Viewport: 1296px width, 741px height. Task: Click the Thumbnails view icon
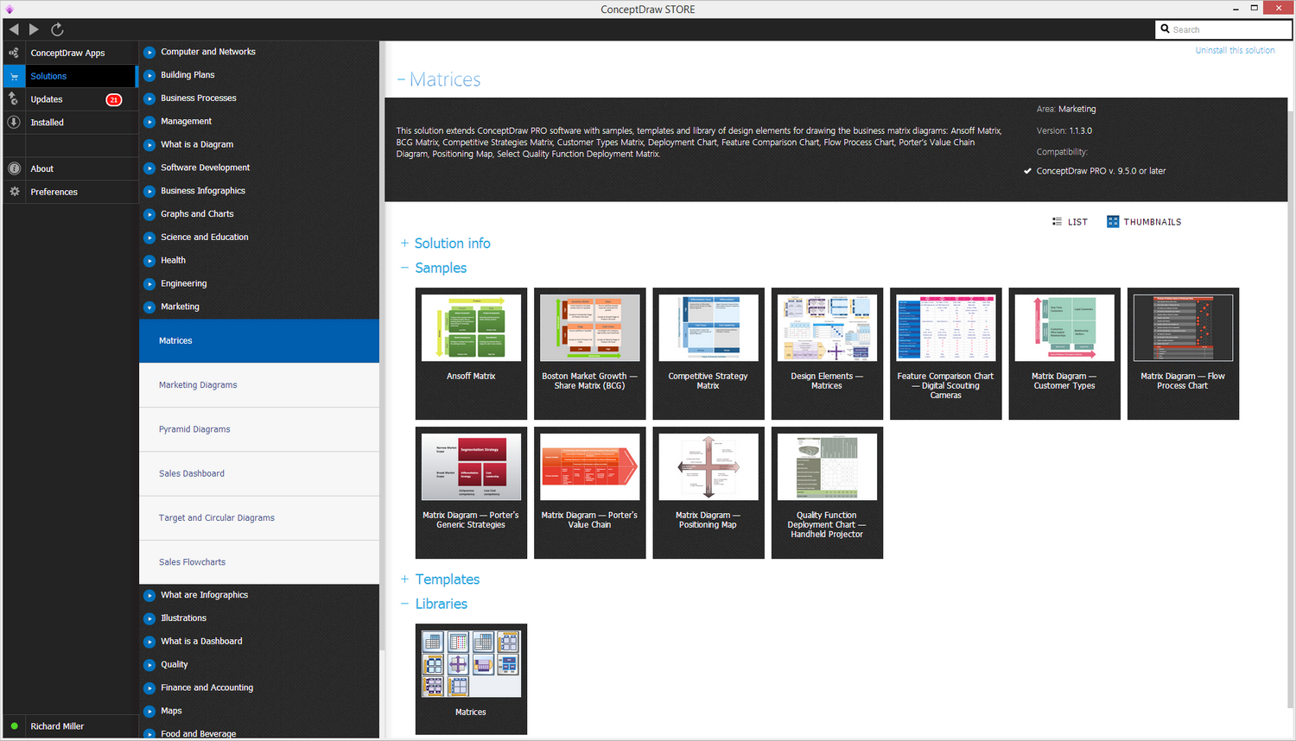click(x=1113, y=222)
